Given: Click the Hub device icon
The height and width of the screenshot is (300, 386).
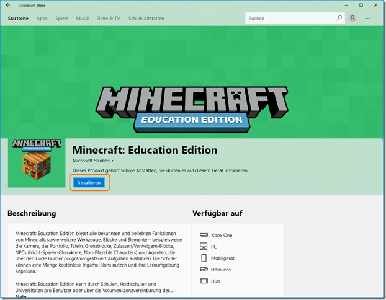Looking at the screenshot, I should tap(204, 281).
